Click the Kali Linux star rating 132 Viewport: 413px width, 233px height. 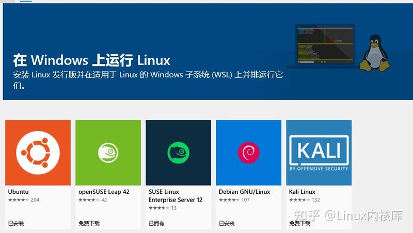tap(305, 200)
